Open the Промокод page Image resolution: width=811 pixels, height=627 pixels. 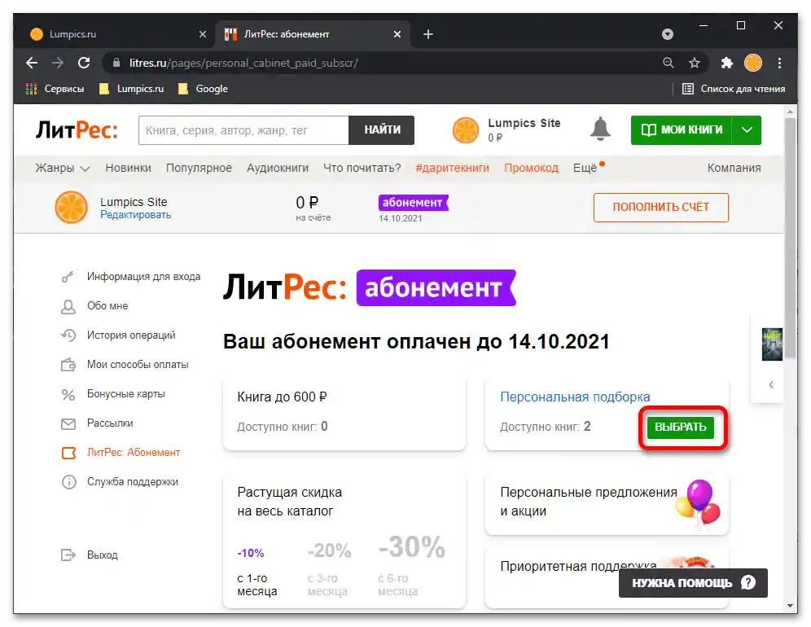click(x=531, y=168)
